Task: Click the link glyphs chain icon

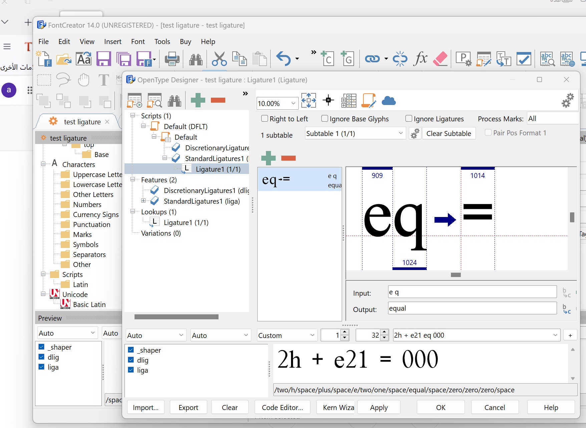Action: (372, 59)
